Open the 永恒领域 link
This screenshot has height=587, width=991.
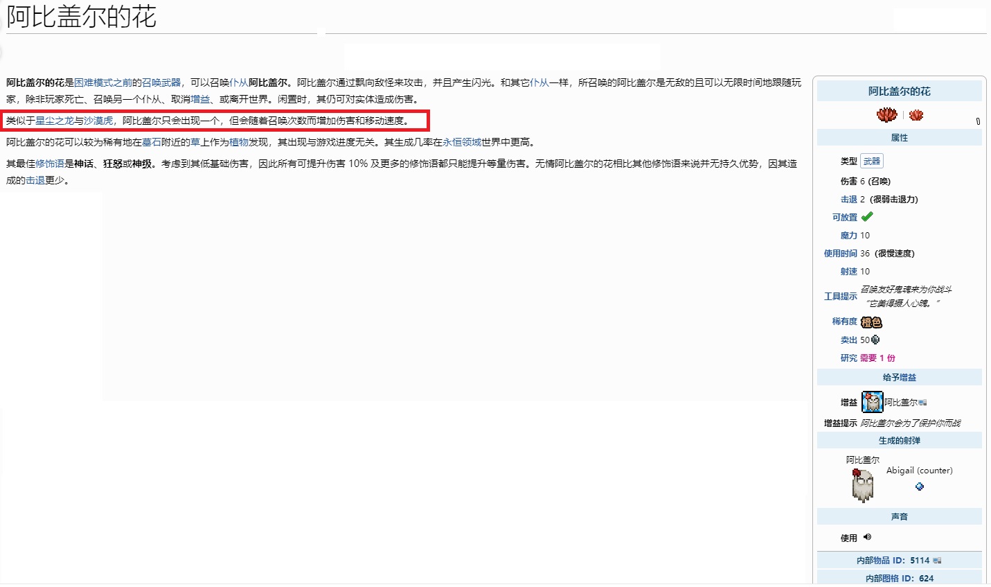pos(462,142)
